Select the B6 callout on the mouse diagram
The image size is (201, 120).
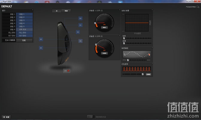(80, 41)
